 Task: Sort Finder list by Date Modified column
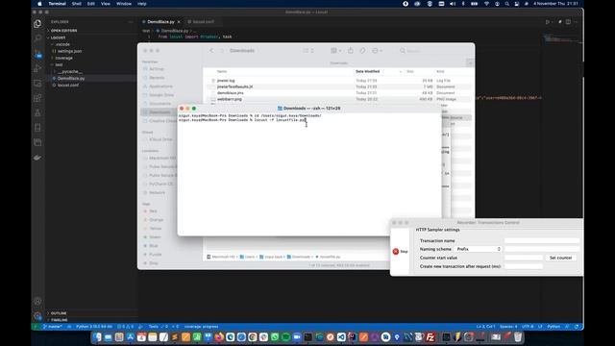(367, 71)
